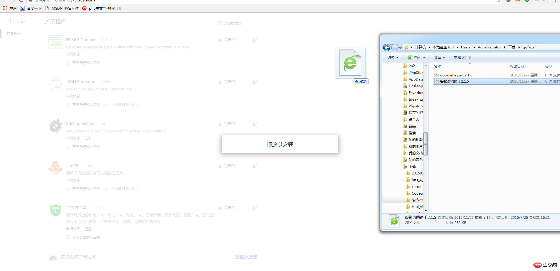
Task: Click the 广告终结者 green shield icon
Action: 55,210
